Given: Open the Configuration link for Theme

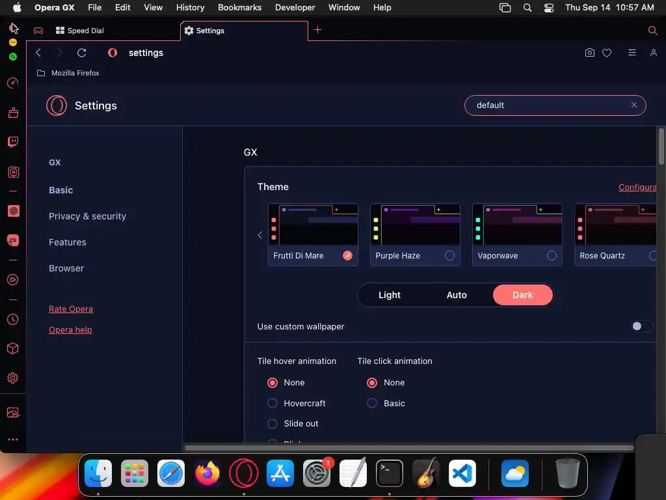Looking at the screenshot, I should click(x=637, y=187).
